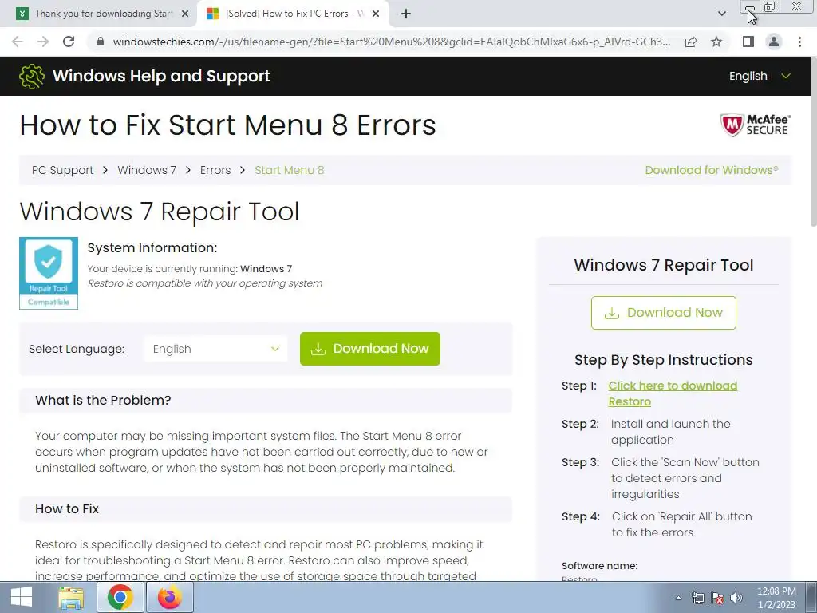Click 'Software name:' label in sidebar

[x=599, y=566]
